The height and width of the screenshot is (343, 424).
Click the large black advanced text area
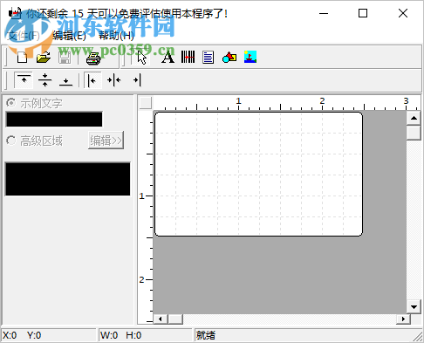(x=68, y=179)
